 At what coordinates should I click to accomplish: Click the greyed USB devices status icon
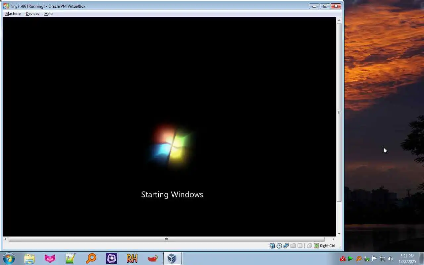300,246
